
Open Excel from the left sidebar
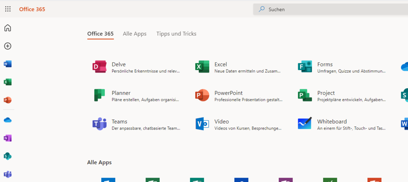point(8,82)
